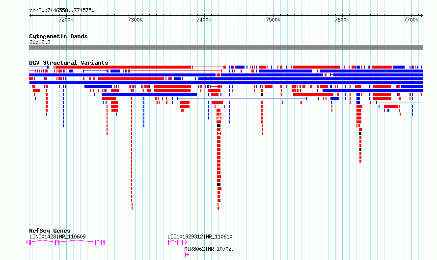Click the 7700k ruler tick label
437x260 pixels.
(411, 20)
